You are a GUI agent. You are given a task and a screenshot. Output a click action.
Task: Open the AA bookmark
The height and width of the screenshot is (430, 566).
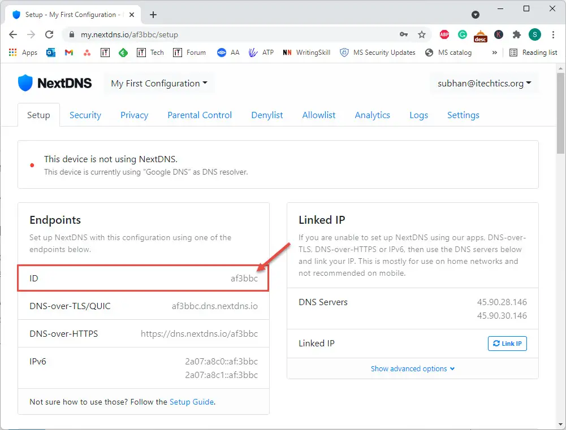tap(228, 53)
